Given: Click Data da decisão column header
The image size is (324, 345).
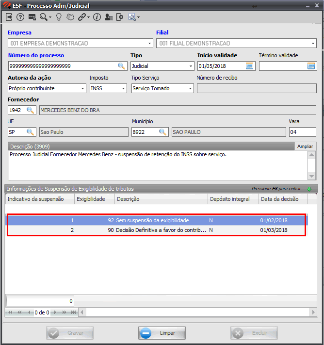Looking at the screenshot, I should (x=283, y=199).
